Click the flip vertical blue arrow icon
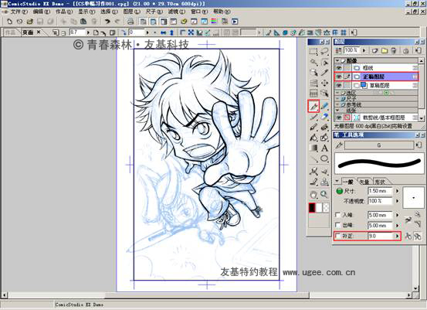The image size is (427, 310). (x=171, y=32)
